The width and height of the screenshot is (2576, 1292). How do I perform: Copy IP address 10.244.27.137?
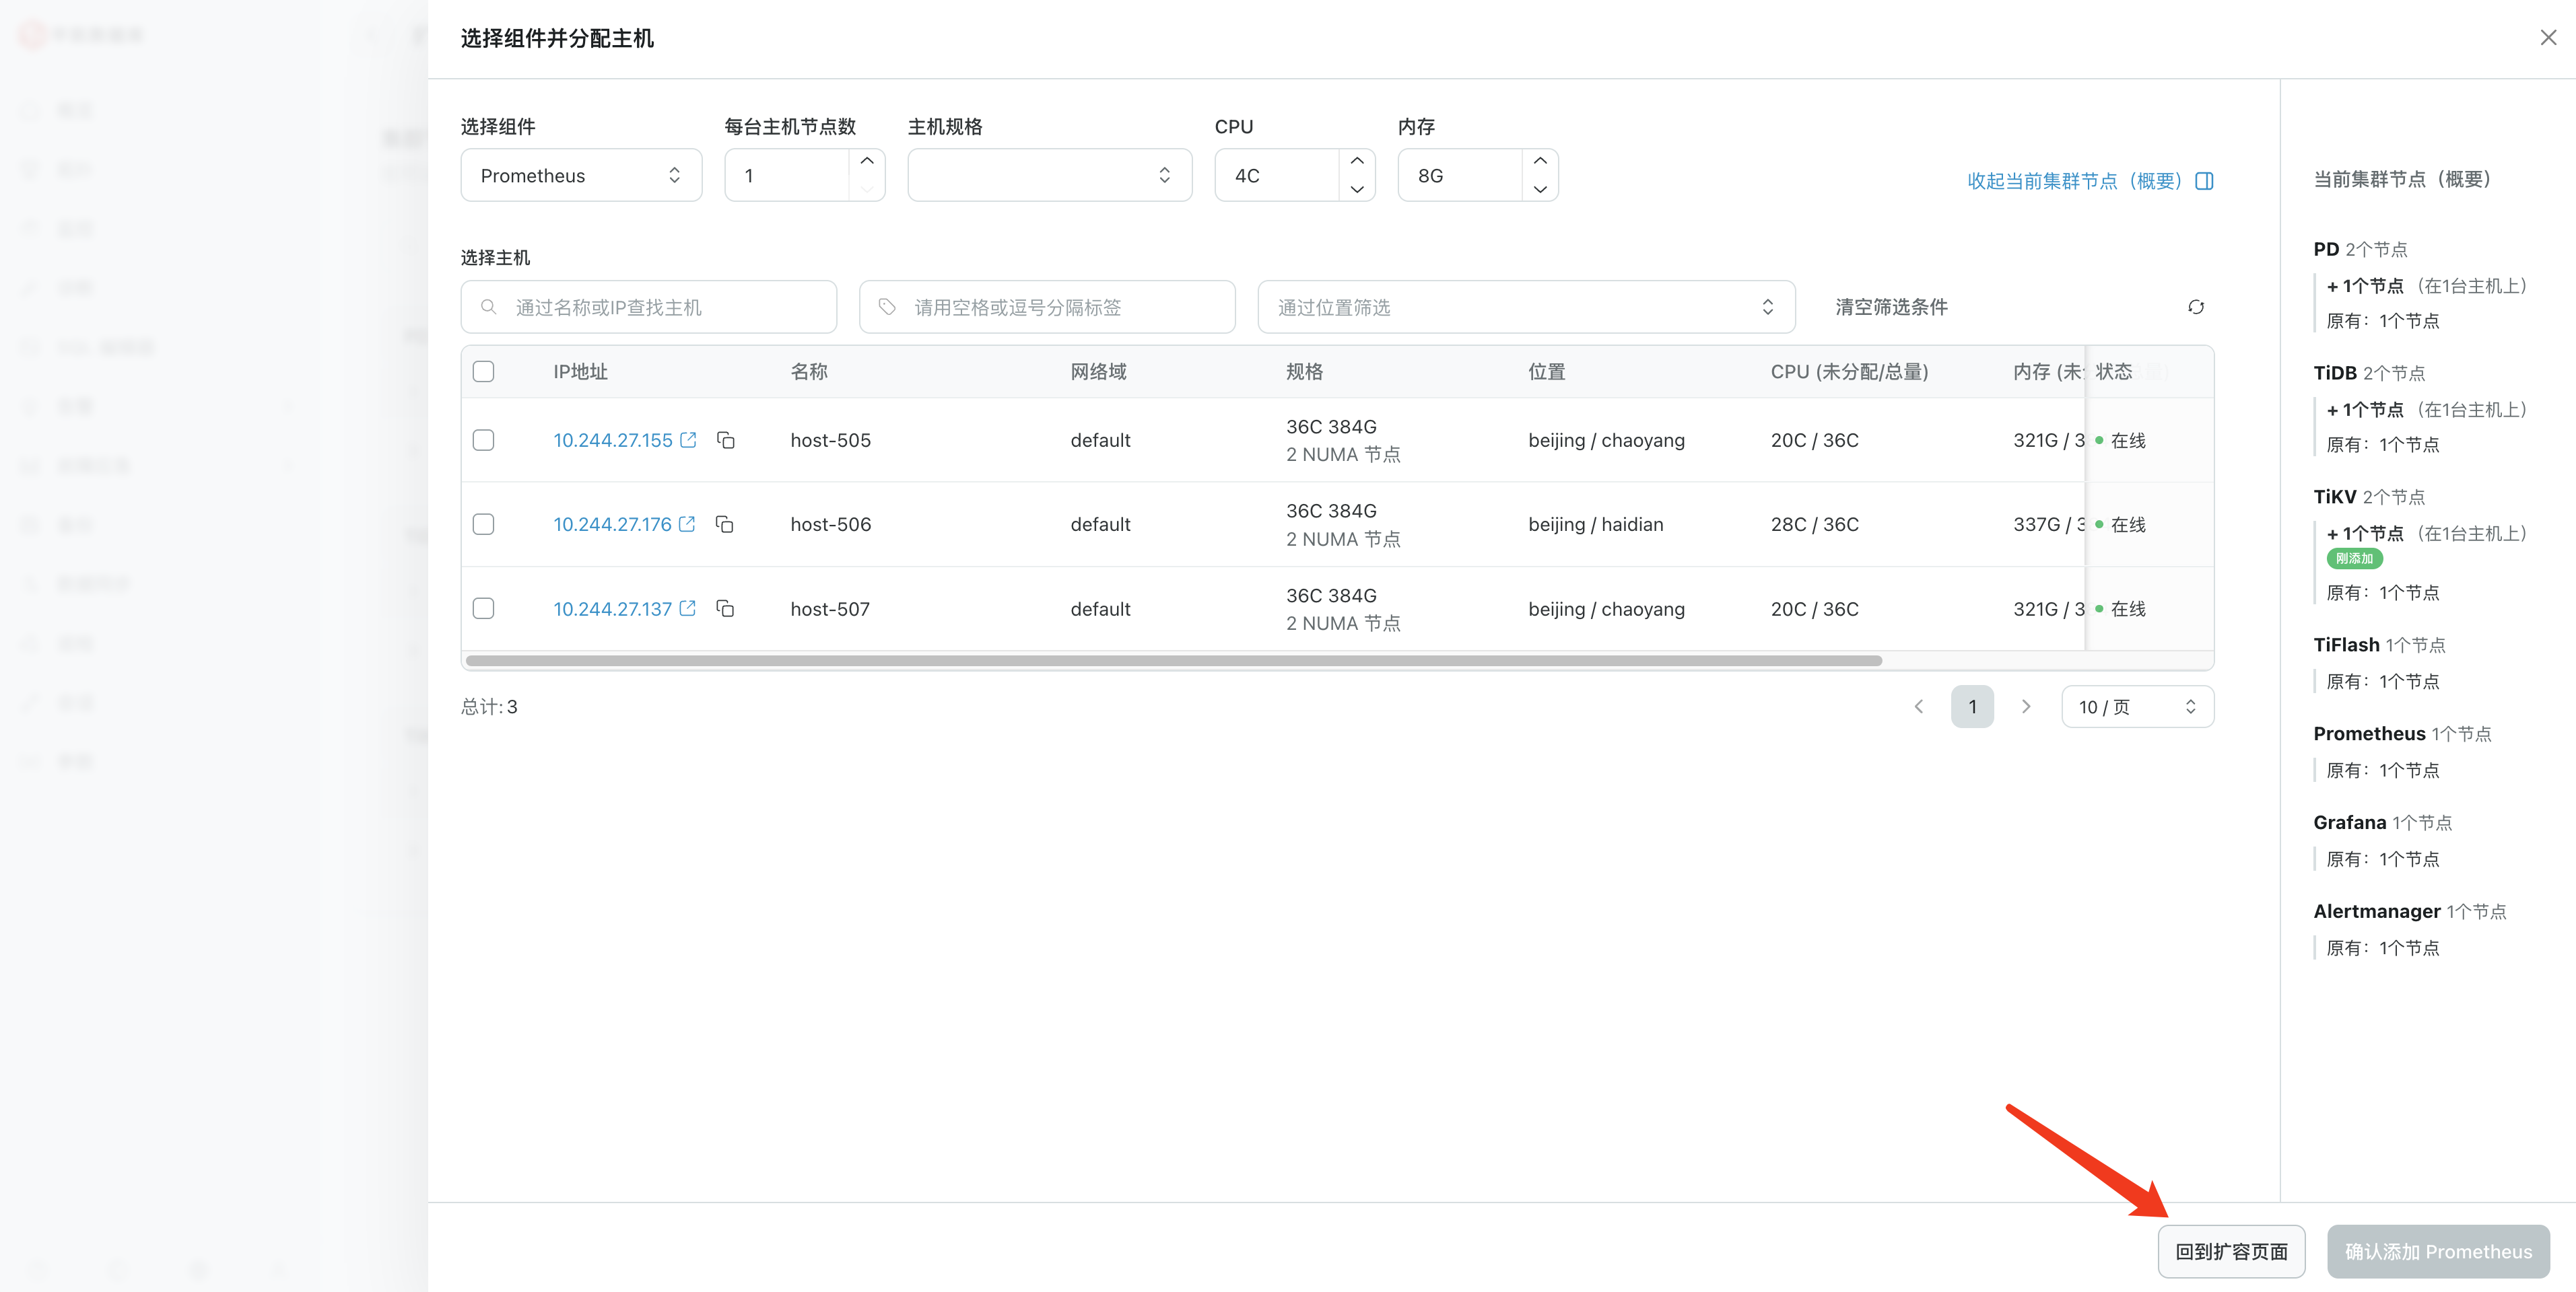tap(726, 608)
